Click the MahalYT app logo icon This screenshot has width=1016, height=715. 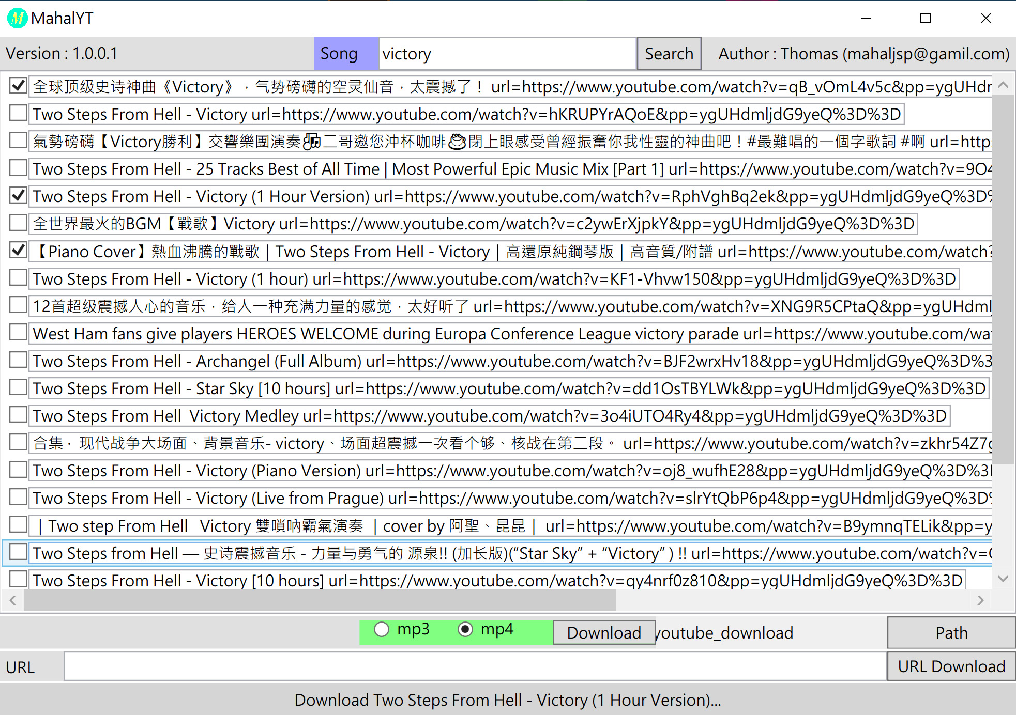pos(17,19)
